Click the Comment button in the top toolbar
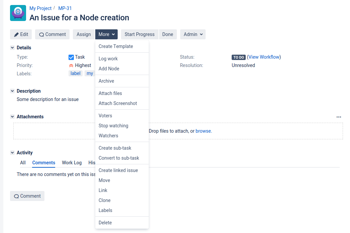Image resolution: width=350 pixels, height=233 pixels. tap(52, 34)
